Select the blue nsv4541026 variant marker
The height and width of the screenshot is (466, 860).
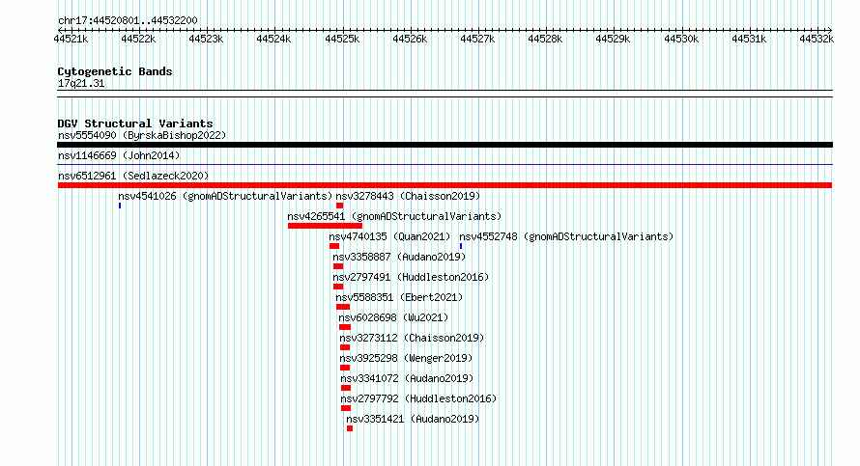pos(120,206)
